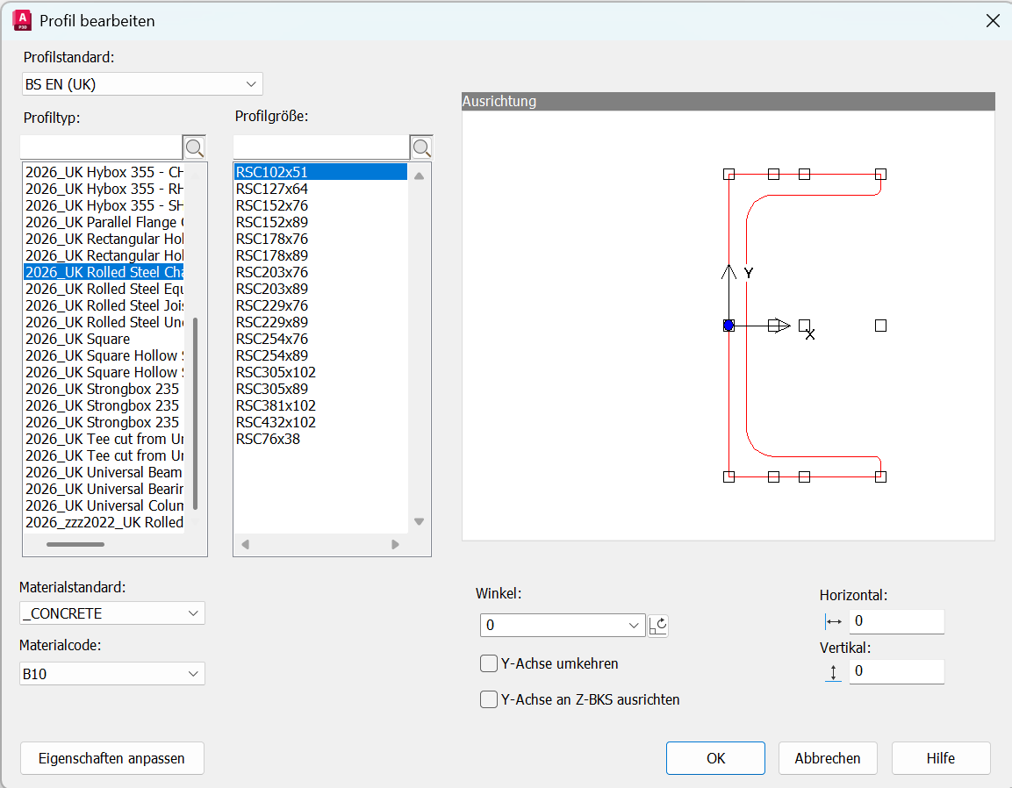
Task: Select the middle-right alignment grip square
Action: [880, 326]
